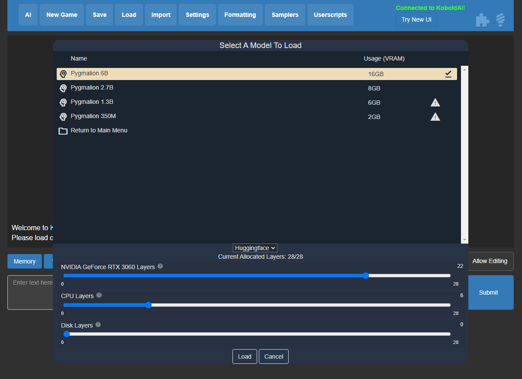Click the CPU Layers slider handle
The height and width of the screenshot is (379, 522).
[149, 305]
